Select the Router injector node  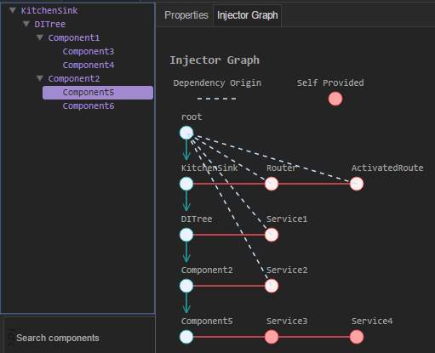click(x=272, y=184)
